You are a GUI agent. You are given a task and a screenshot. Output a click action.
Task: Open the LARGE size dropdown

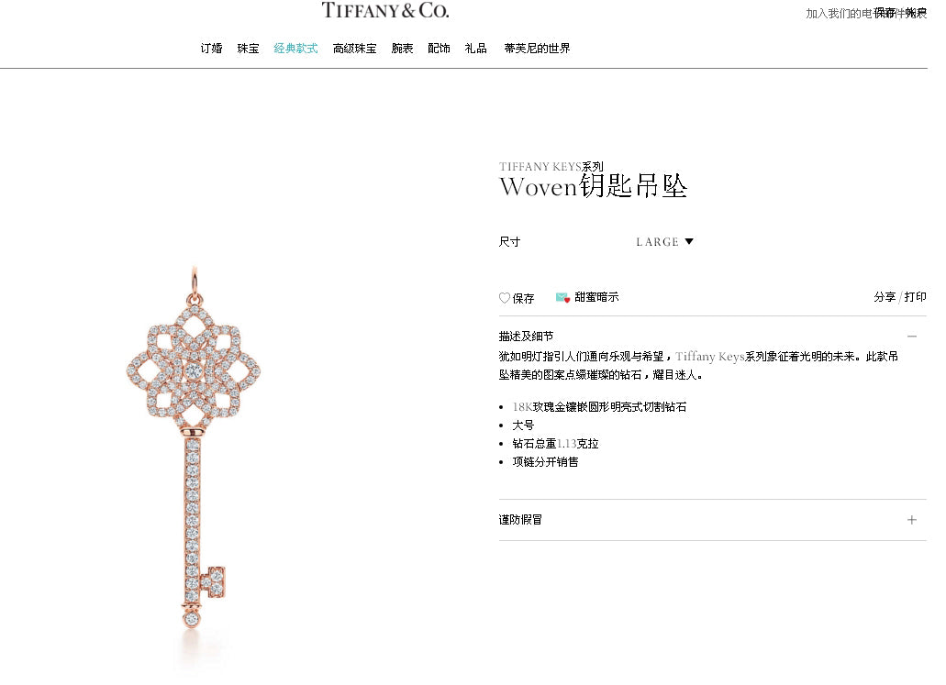click(x=665, y=242)
